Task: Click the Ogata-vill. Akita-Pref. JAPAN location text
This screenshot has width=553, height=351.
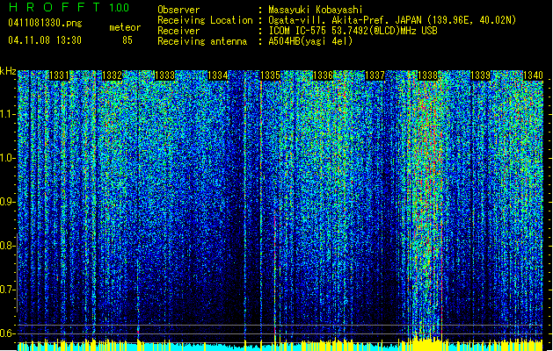Action: coord(392,20)
